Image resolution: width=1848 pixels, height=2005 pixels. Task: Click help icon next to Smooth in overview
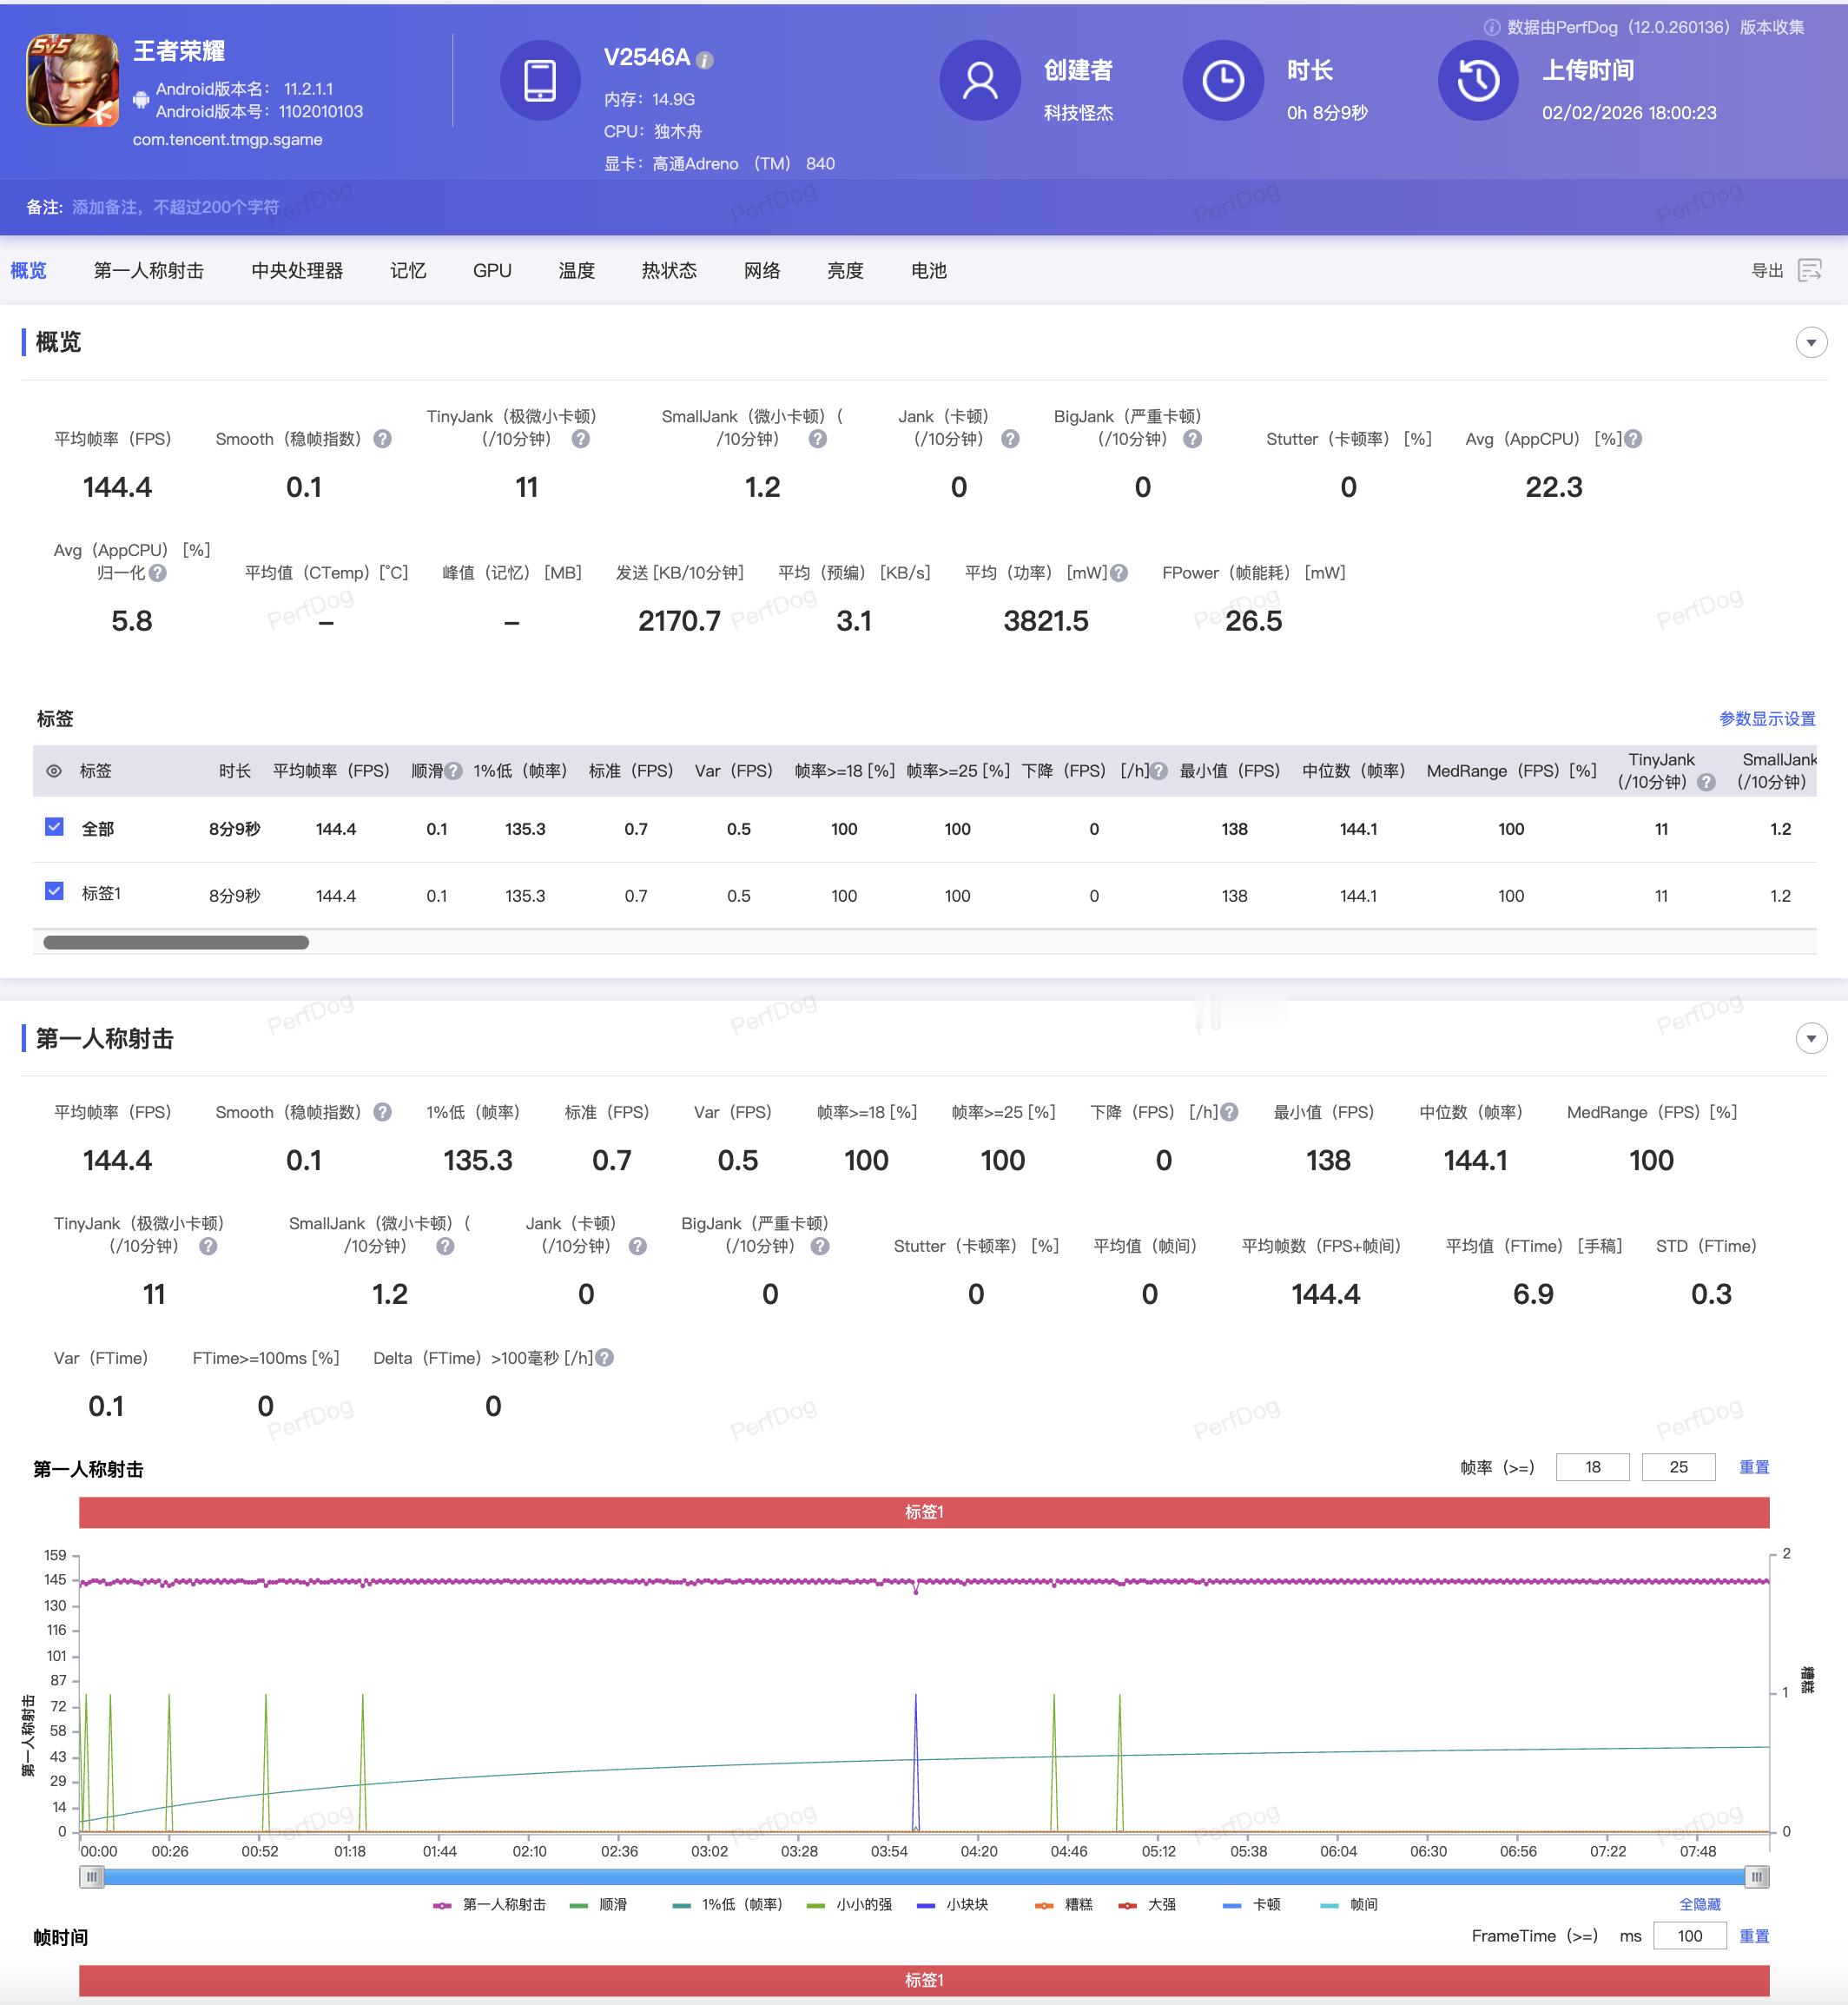[382, 440]
